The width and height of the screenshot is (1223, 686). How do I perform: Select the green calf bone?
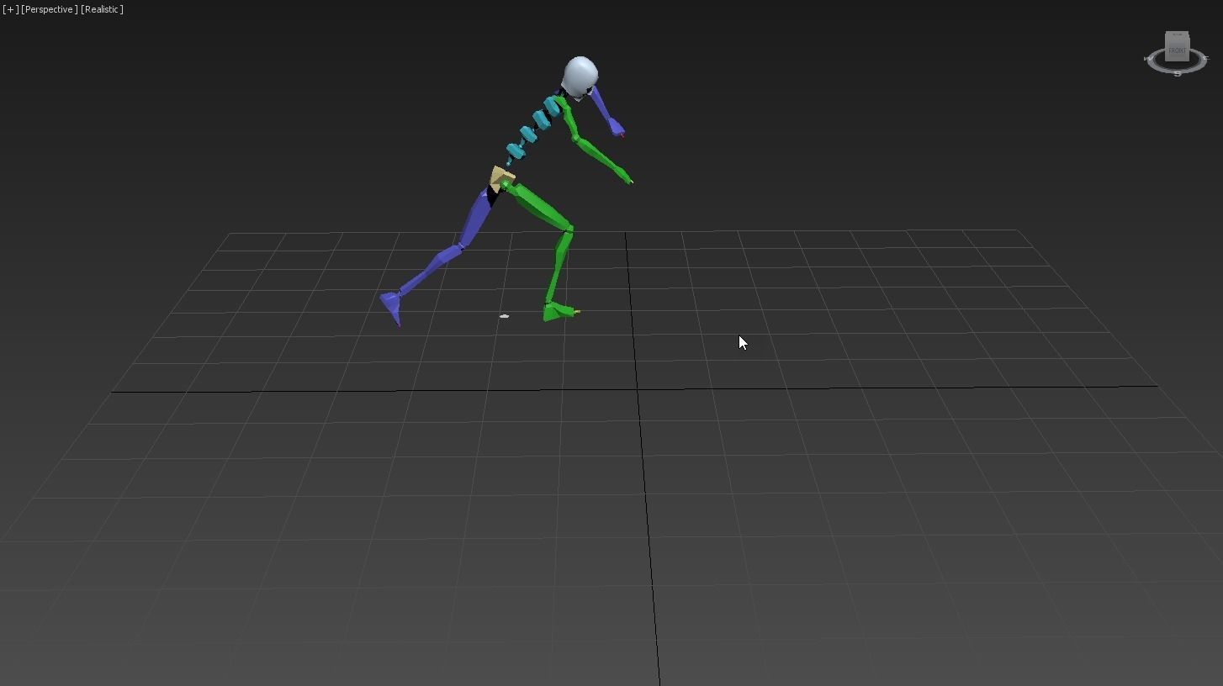pos(560,265)
